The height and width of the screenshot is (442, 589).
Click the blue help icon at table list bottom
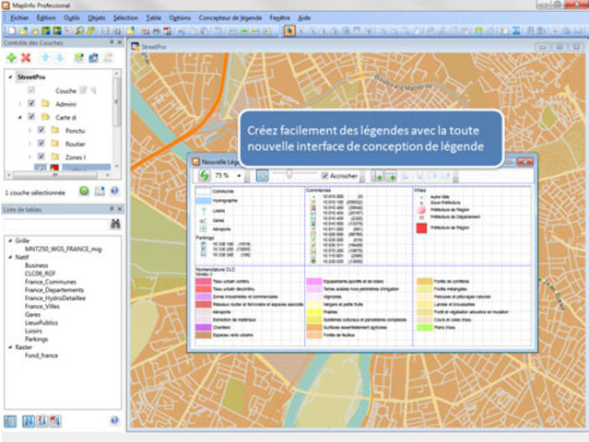pos(114,421)
